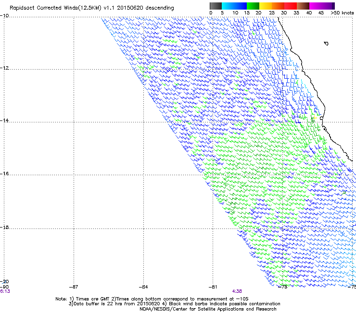Click legend tick label '40'
The width and height of the screenshot is (356, 312).
coord(309,13)
